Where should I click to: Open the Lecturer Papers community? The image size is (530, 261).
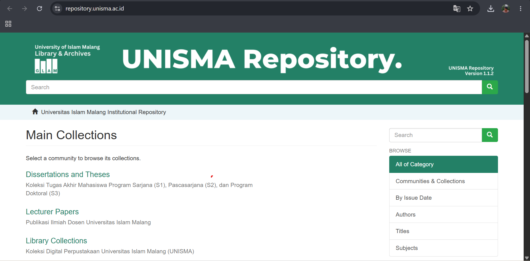tap(52, 212)
